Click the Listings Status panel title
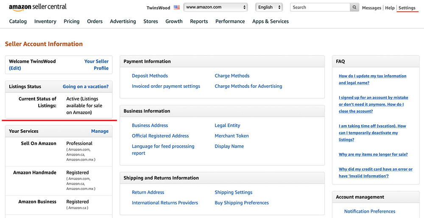 coord(25,87)
